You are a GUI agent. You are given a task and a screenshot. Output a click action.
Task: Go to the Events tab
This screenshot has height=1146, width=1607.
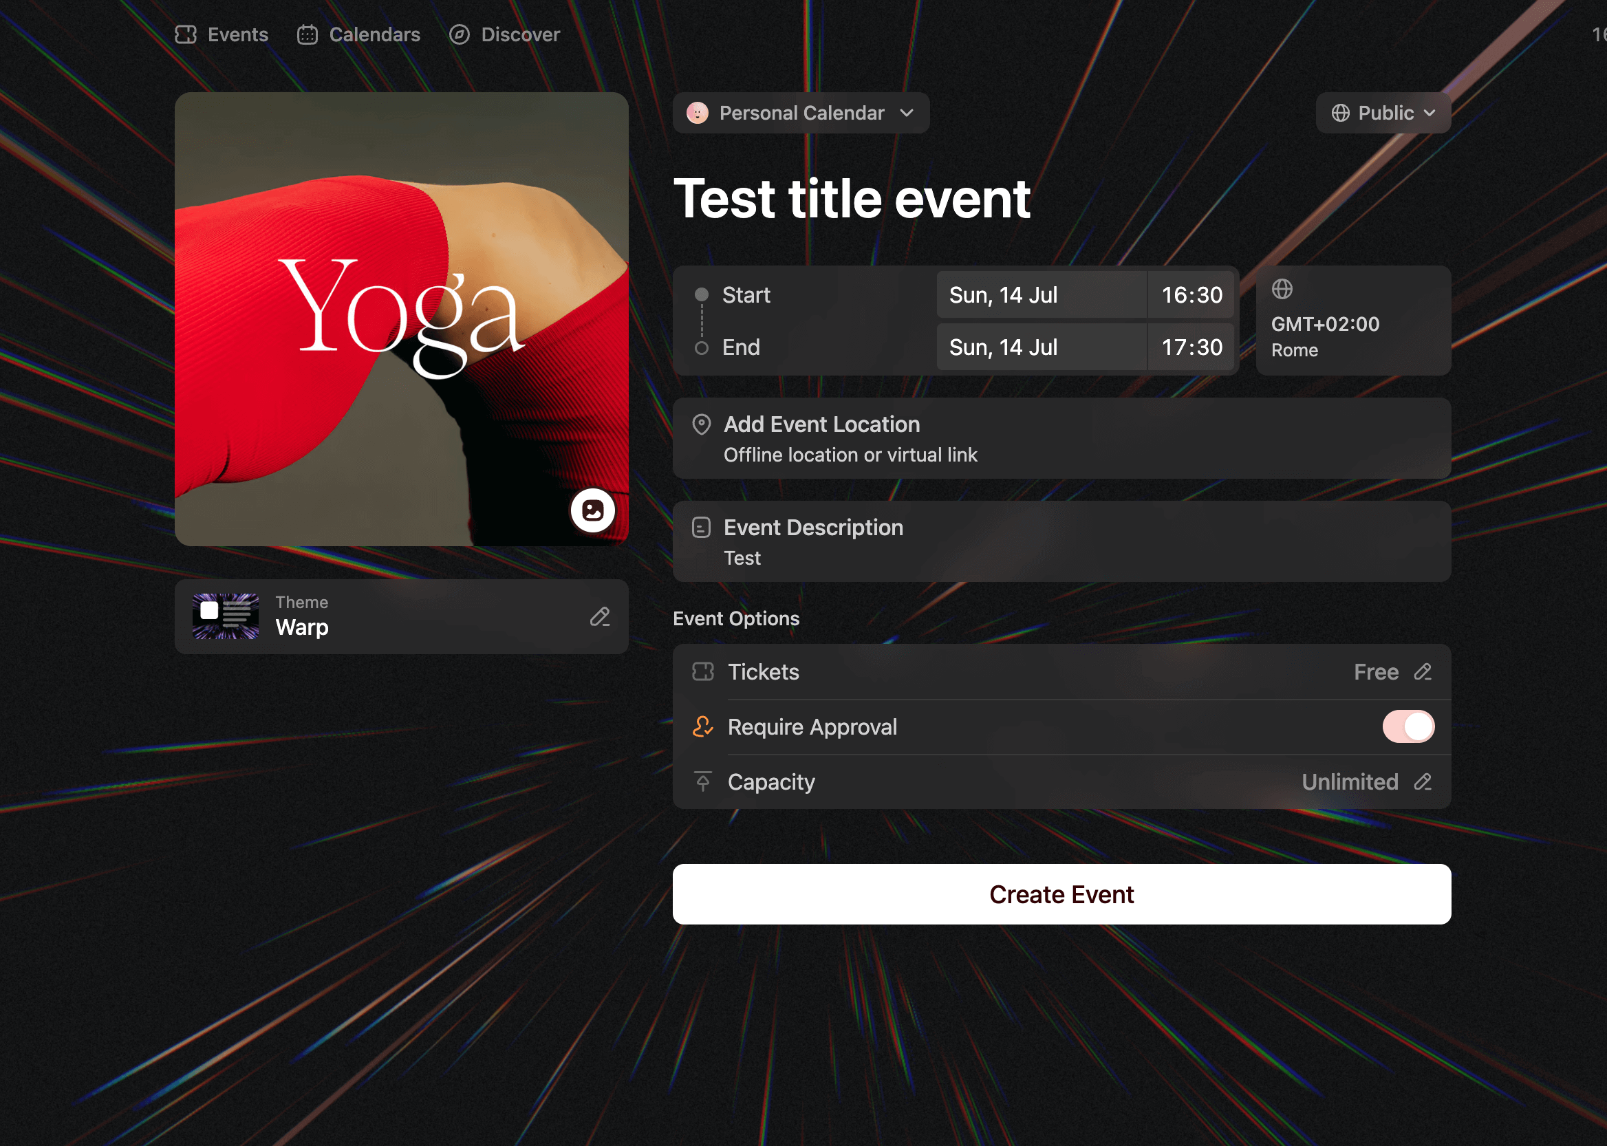222,34
